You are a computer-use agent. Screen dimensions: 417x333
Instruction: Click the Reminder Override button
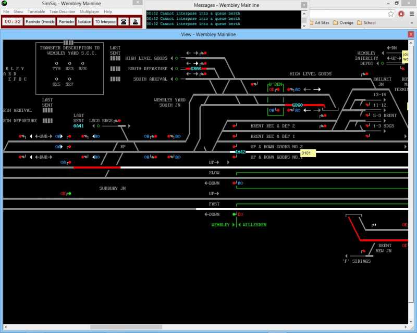click(40, 22)
